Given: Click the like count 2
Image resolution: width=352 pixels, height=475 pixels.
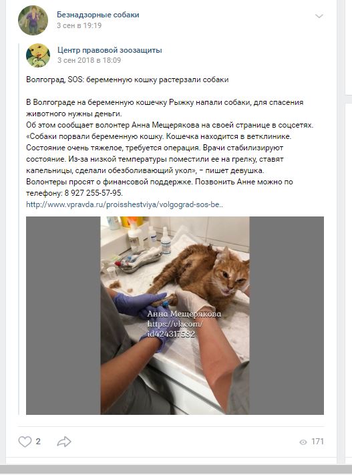Looking at the screenshot, I should [x=38, y=442].
